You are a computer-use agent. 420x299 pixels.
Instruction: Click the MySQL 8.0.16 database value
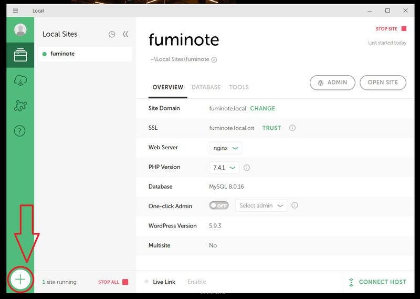[x=226, y=187]
